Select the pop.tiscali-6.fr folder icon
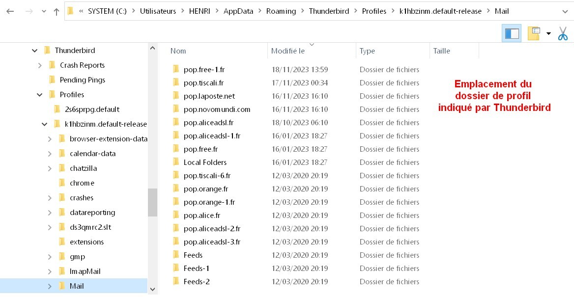The image size is (574, 297). pos(176,176)
